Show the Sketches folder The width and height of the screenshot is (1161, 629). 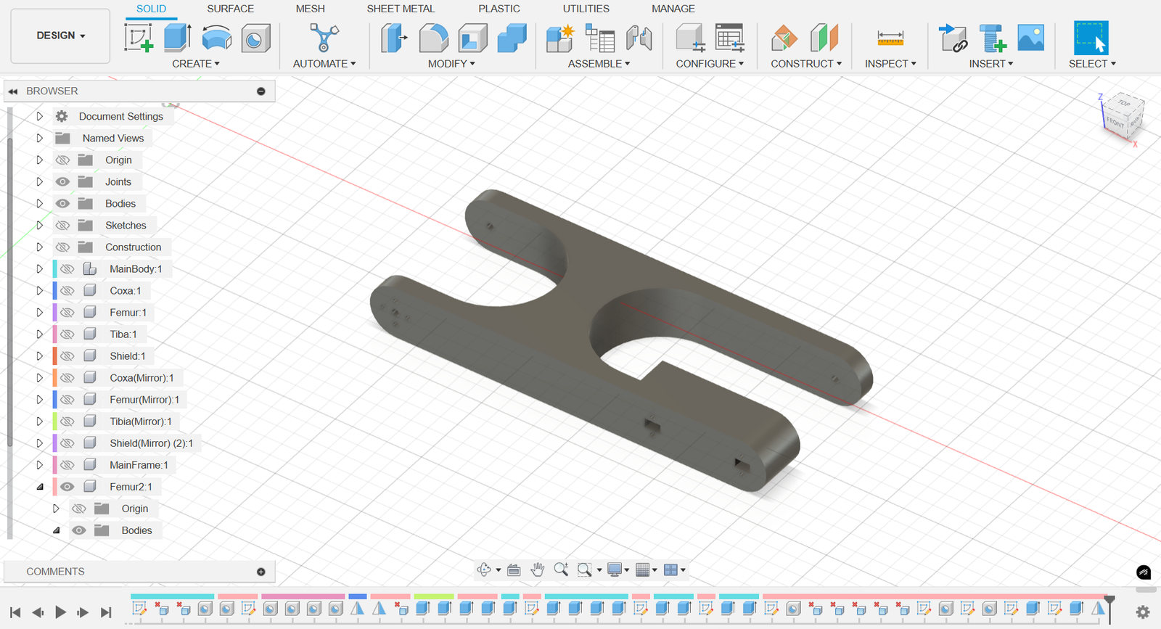[x=63, y=225]
